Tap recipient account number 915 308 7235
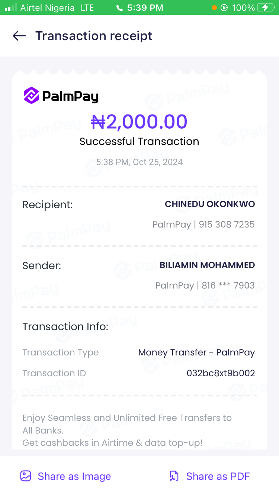Screen dimensions: 279x496 (227, 225)
